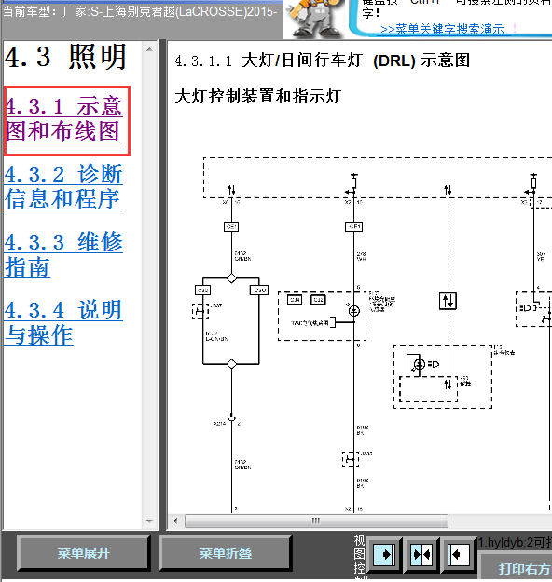Click view control right-arrow icon

coord(384,555)
